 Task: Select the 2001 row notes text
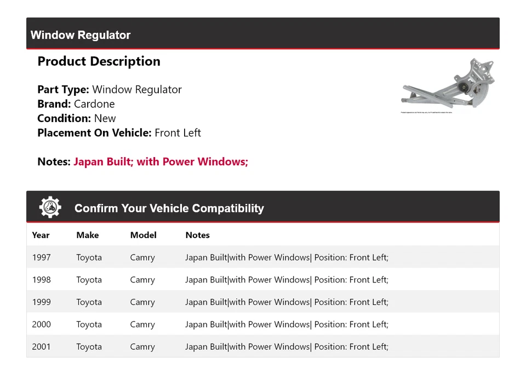[287, 347]
